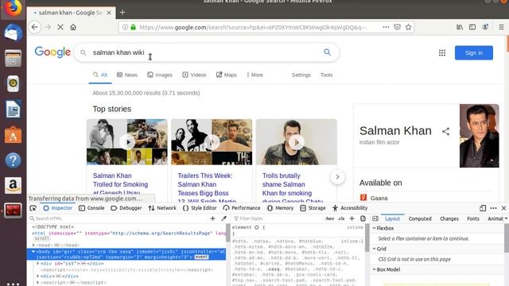Save page to Pocket

coord(397,27)
